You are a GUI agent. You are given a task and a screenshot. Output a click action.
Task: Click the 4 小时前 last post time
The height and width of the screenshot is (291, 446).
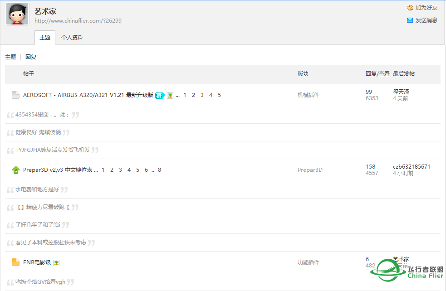click(x=403, y=173)
